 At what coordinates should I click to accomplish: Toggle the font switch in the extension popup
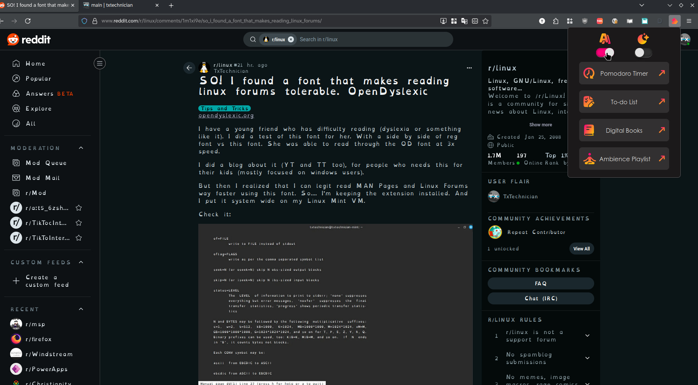point(605,53)
